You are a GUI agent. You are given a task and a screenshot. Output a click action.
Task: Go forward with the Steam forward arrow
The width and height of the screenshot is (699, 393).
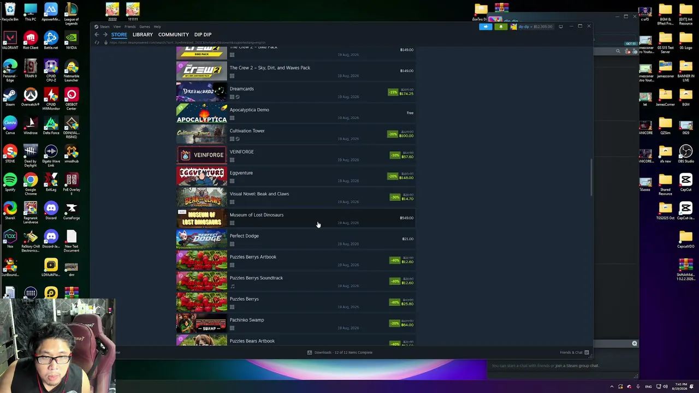(x=105, y=34)
